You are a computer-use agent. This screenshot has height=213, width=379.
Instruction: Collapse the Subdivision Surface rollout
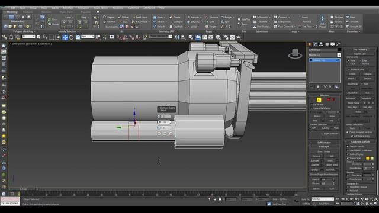click(x=360, y=142)
